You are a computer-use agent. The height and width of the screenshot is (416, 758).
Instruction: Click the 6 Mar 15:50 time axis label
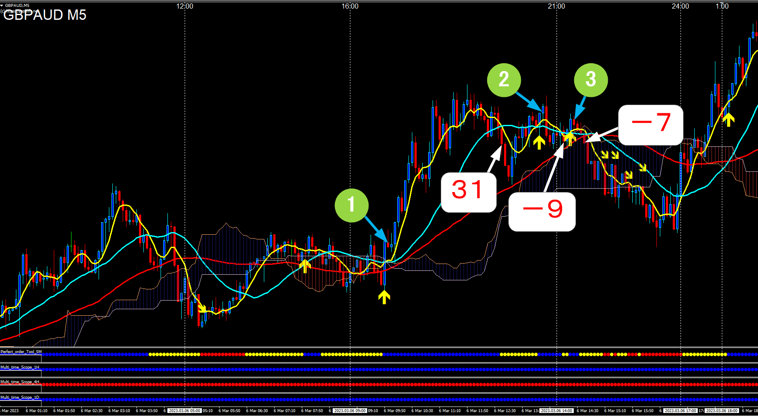point(643,411)
